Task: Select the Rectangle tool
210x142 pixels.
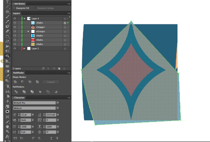Action: point(7,12)
